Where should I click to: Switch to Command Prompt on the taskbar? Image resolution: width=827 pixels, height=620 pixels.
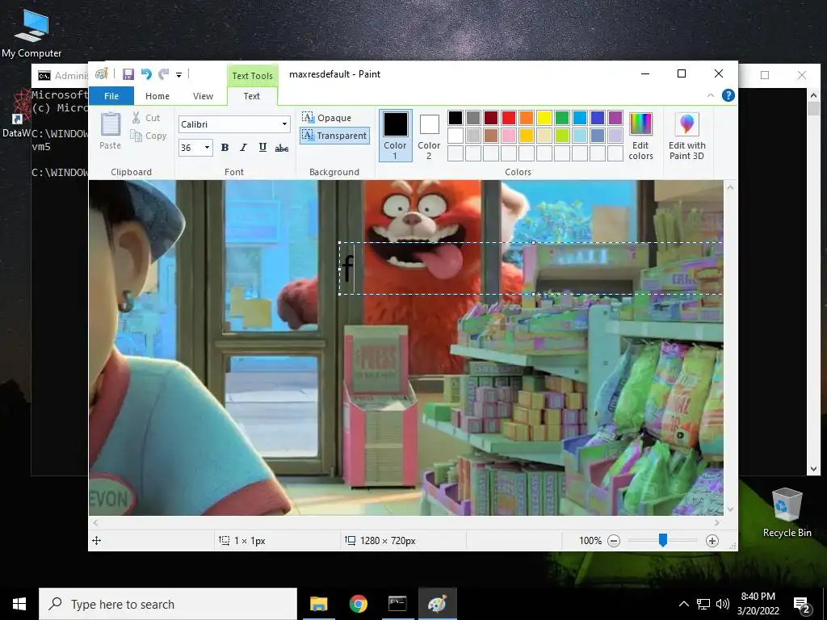tap(397, 604)
